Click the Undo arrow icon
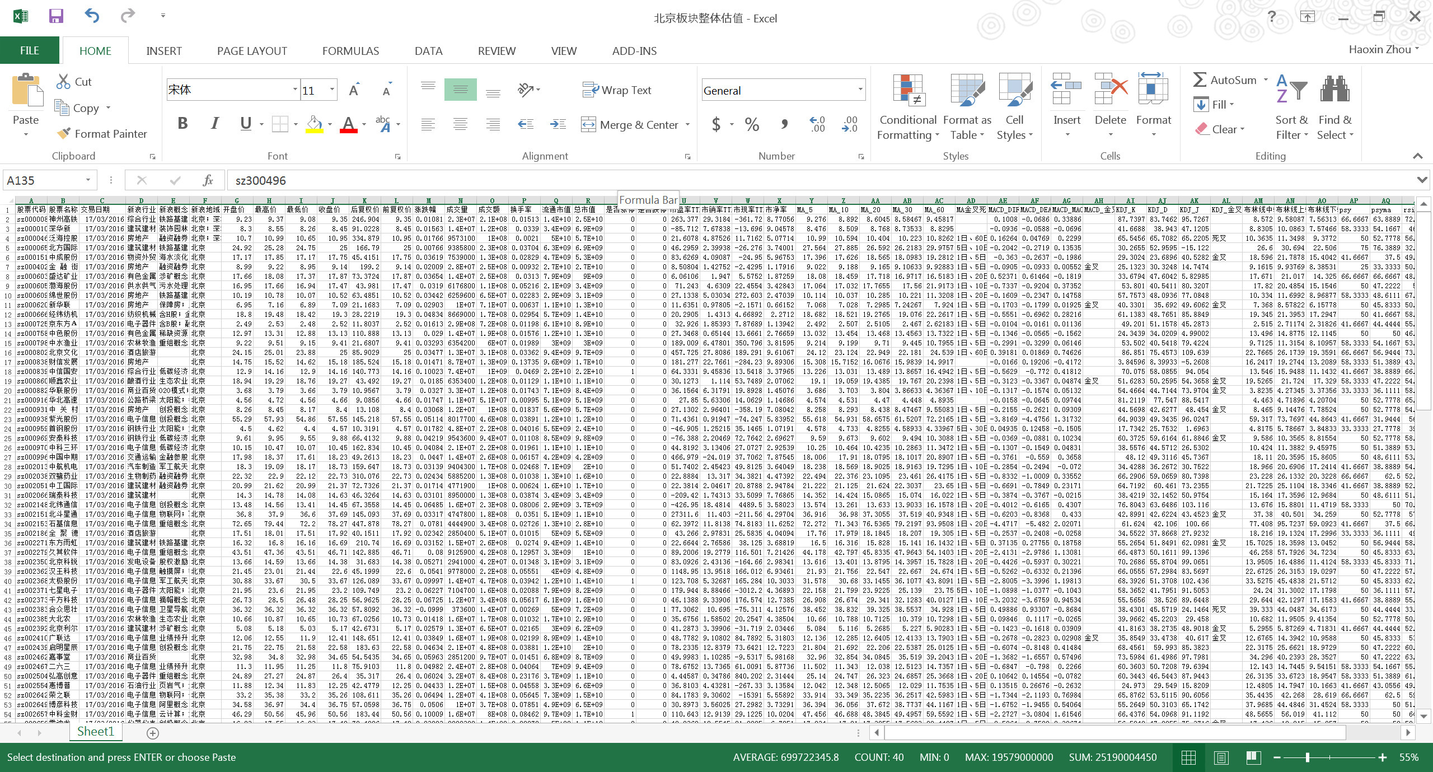 click(92, 16)
